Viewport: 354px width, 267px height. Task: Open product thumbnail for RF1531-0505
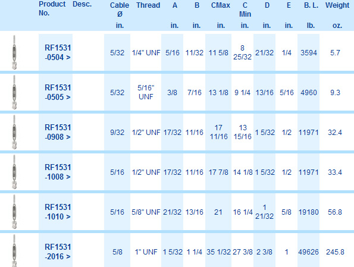pyautogui.click(x=14, y=92)
